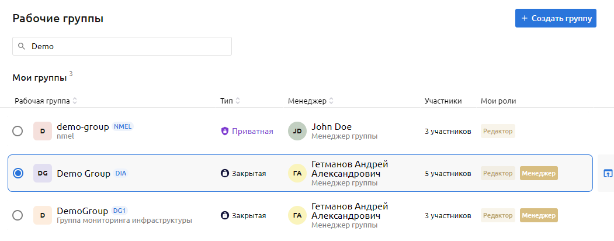The image size is (614, 241).
Task: Click the open-group icon beside Demo Group row
Action: [x=608, y=173]
